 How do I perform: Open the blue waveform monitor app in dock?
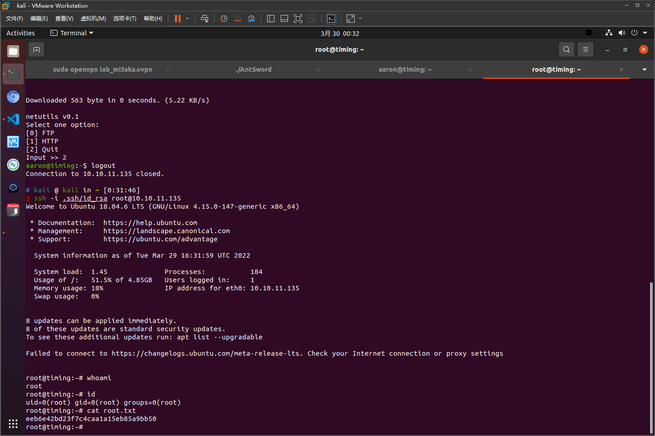click(x=13, y=142)
